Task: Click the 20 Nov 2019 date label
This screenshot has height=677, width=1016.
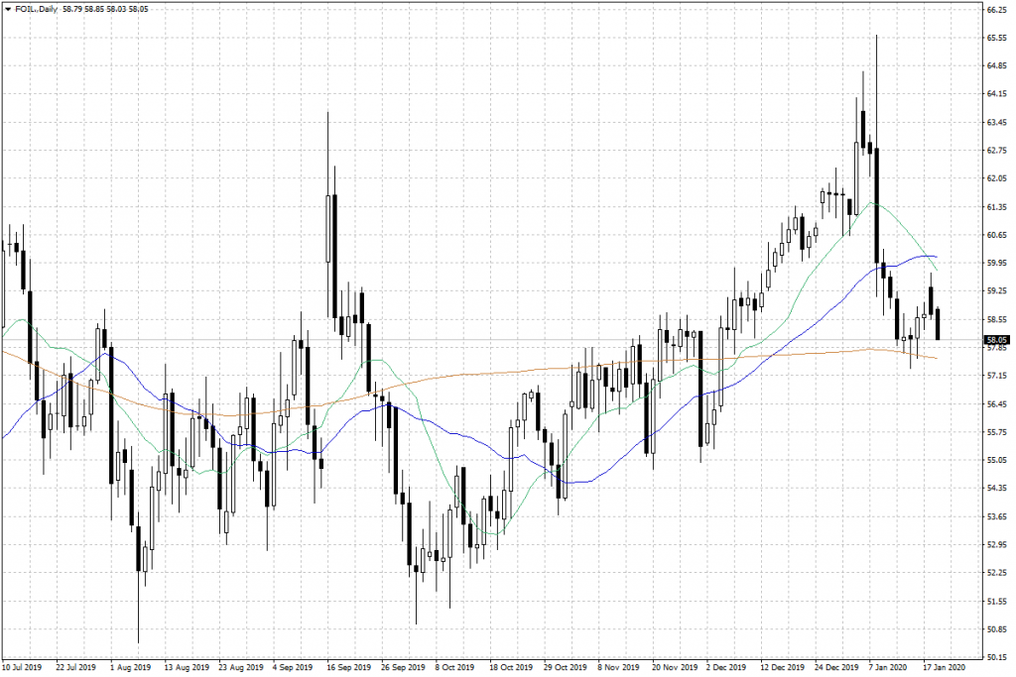Action: 675,667
